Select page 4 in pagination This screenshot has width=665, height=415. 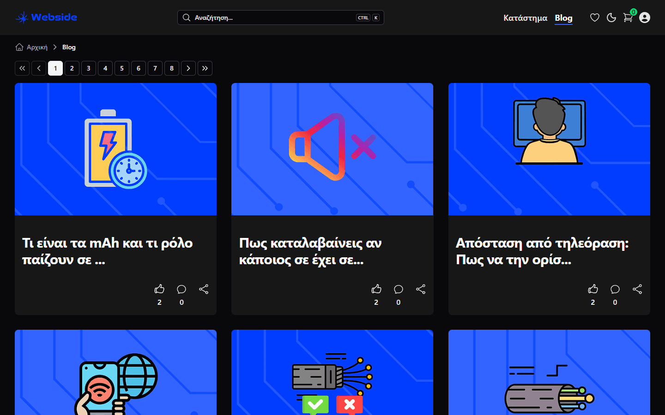(105, 68)
